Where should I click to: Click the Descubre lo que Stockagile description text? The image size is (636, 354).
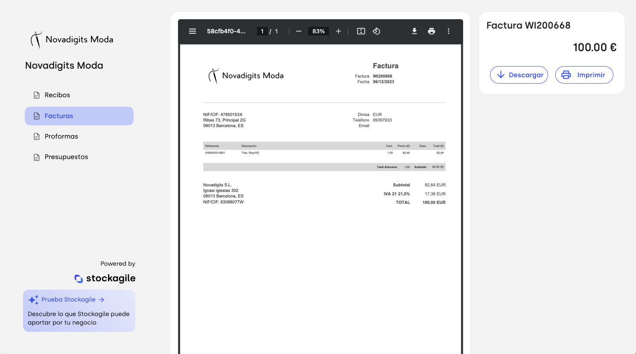[79, 318]
